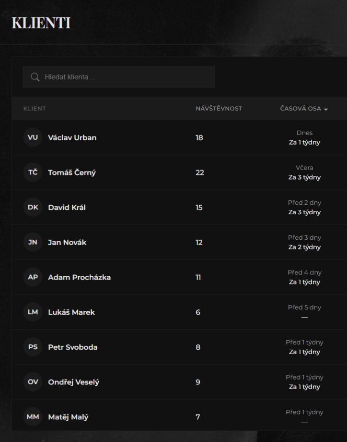Open Ondřej Veselý client name

click(x=74, y=382)
